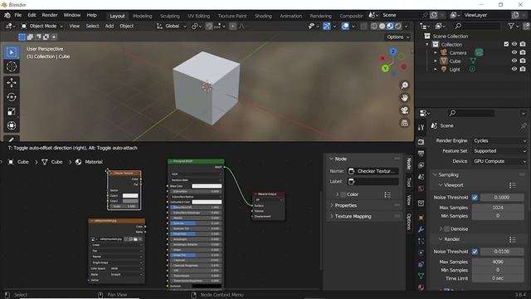Switch to UV Editing workspace tab
The image size is (531, 299).
pos(199,16)
